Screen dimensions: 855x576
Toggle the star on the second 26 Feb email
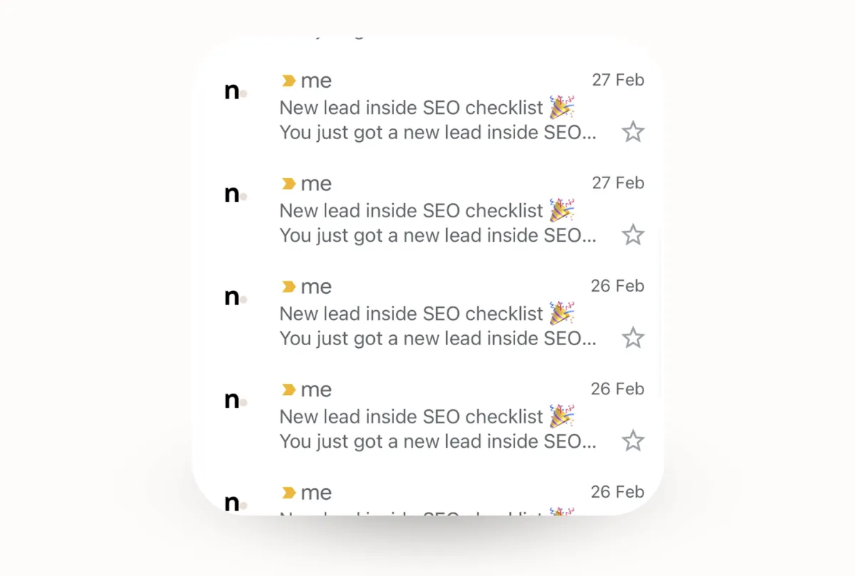click(x=633, y=441)
